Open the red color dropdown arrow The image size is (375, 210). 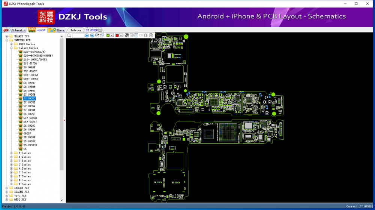tap(121, 35)
